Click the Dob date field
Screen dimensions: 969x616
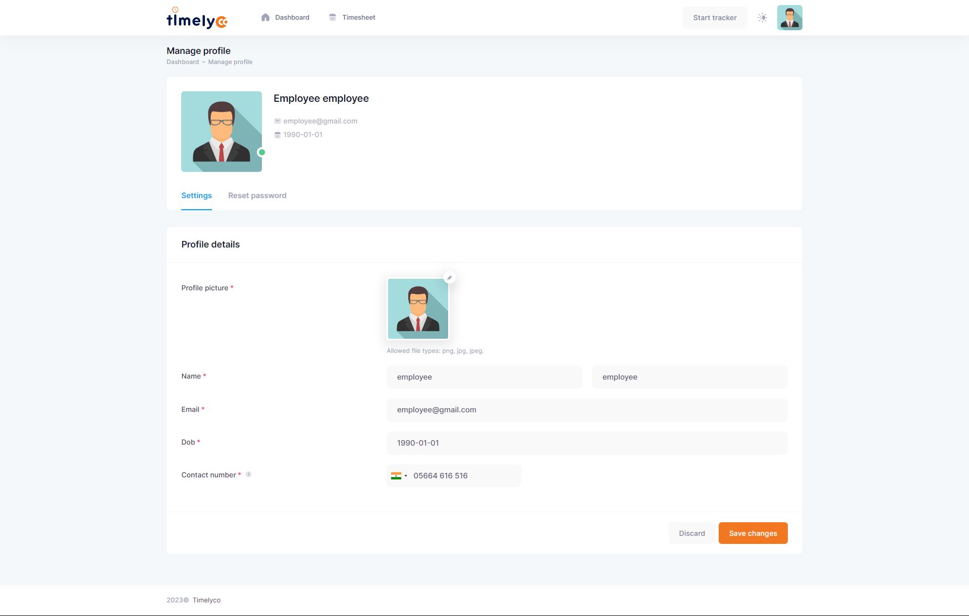pos(586,443)
